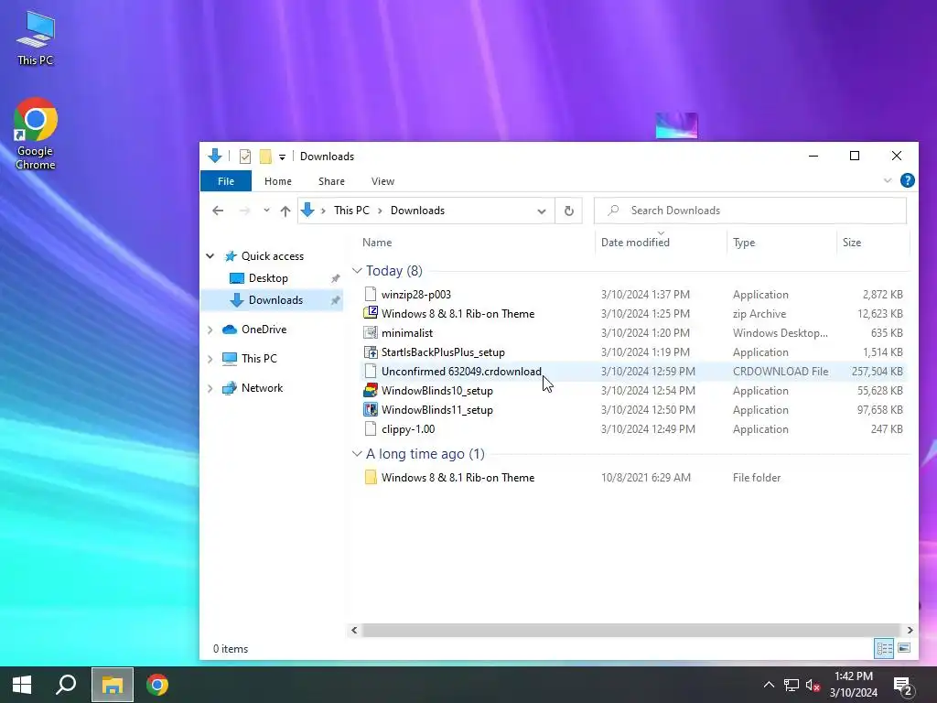The image size is (937, 703).
Task: Switch to the Share ribbon tab
Action: point(331,181)
